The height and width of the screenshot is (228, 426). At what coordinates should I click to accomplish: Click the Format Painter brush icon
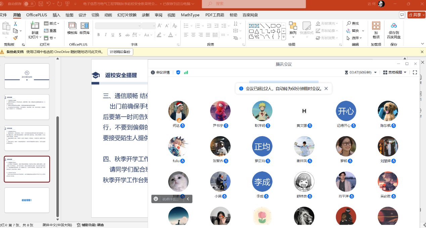pos(15,38)
